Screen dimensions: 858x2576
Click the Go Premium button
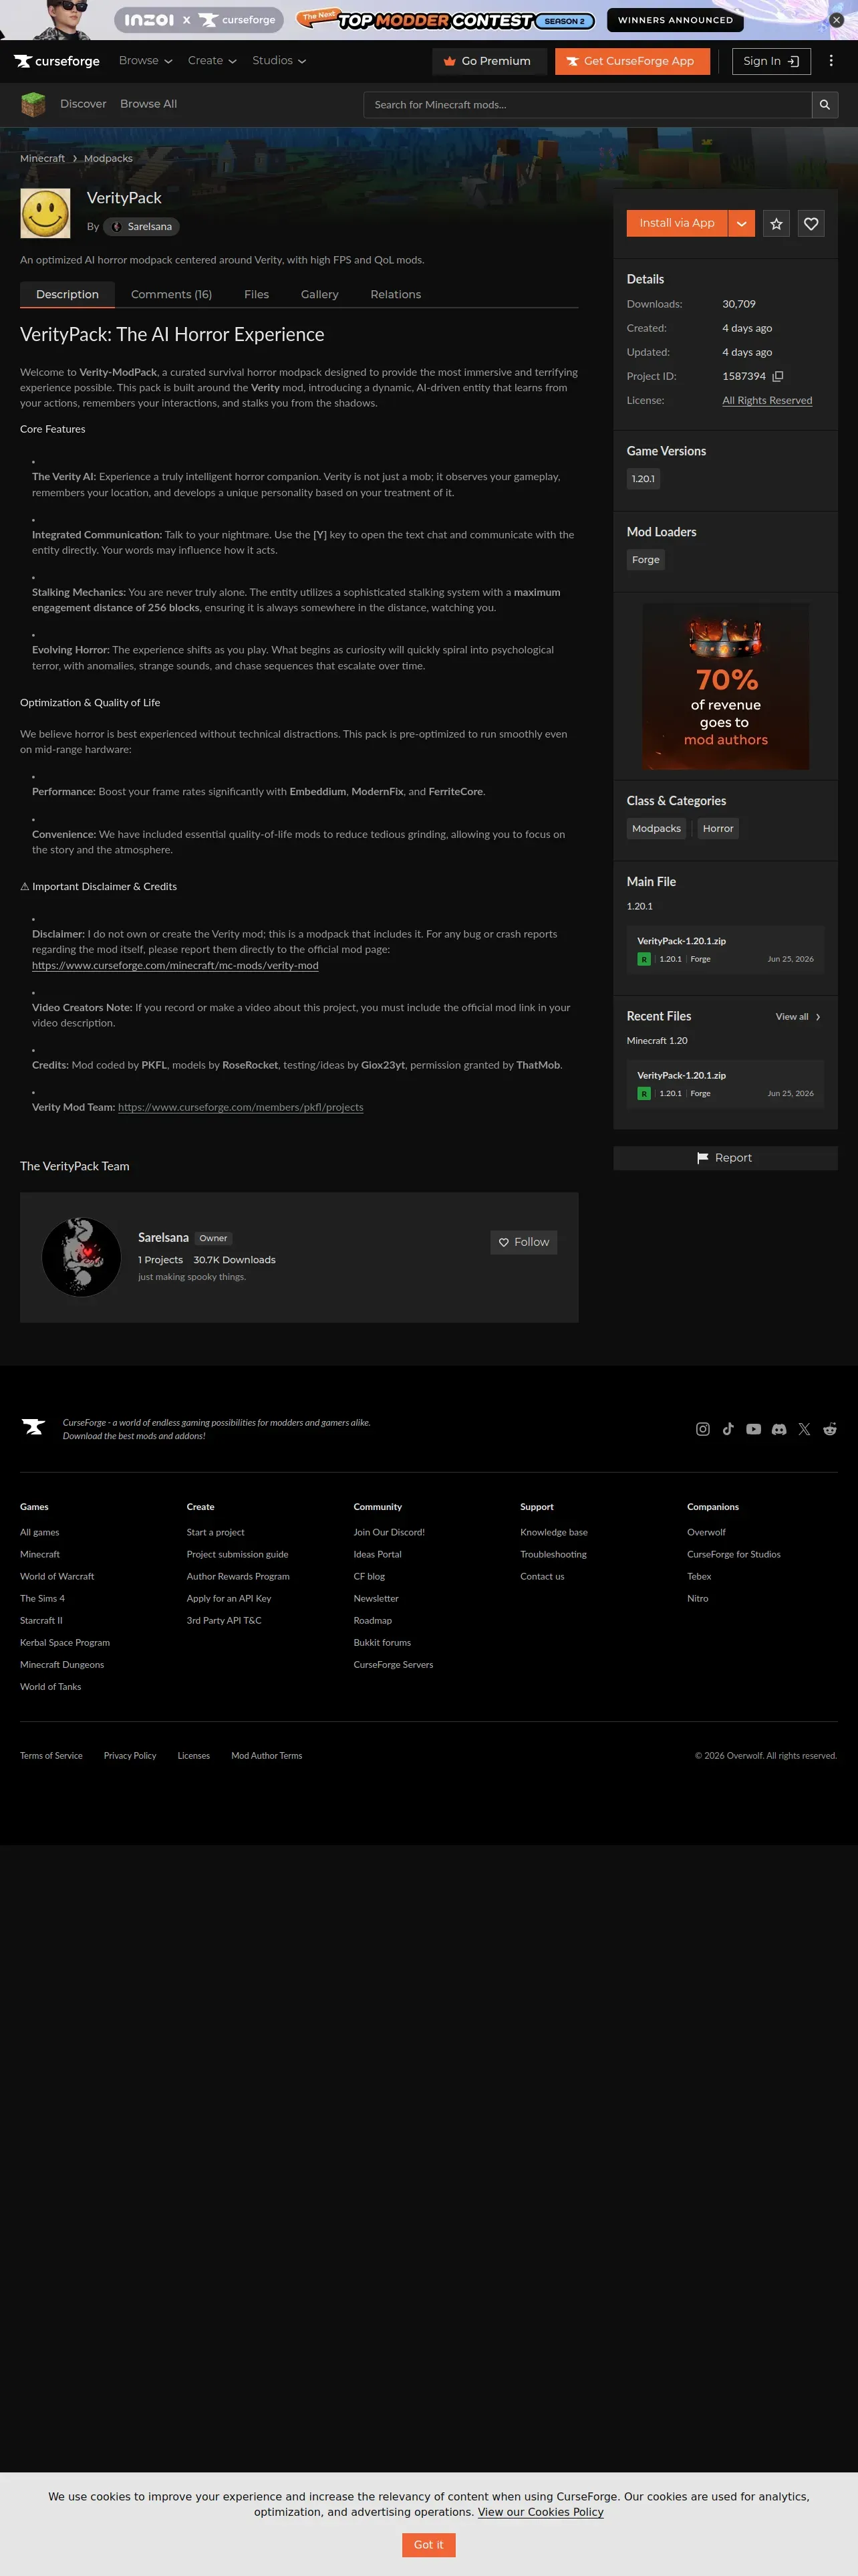coord(489,61)
